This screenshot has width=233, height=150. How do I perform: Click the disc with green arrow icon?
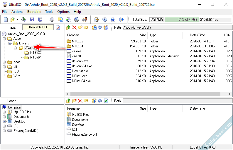point(68,20)
